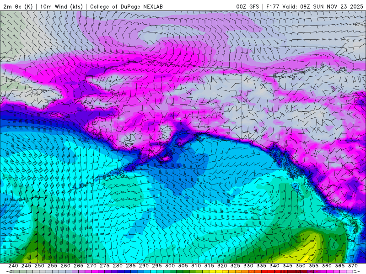
Task: Click the 285 color scale label
Action: click(x=131, y=266)
